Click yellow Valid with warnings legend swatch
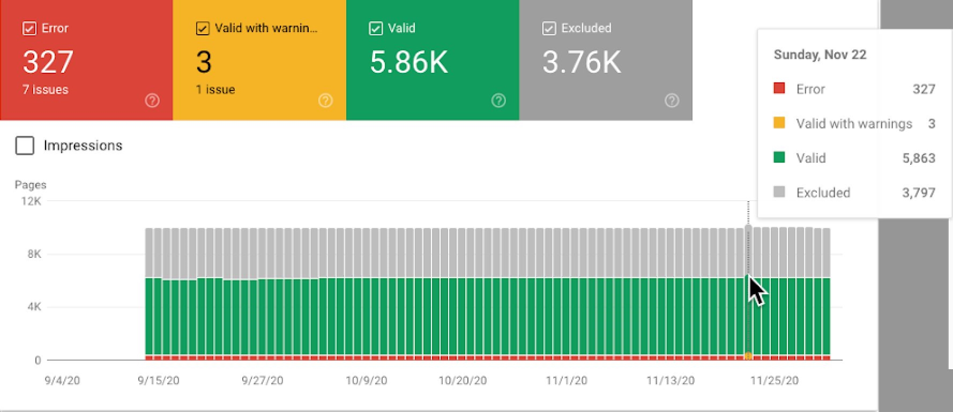The width and height of the screenshot is (953, 412). (779, 123)
